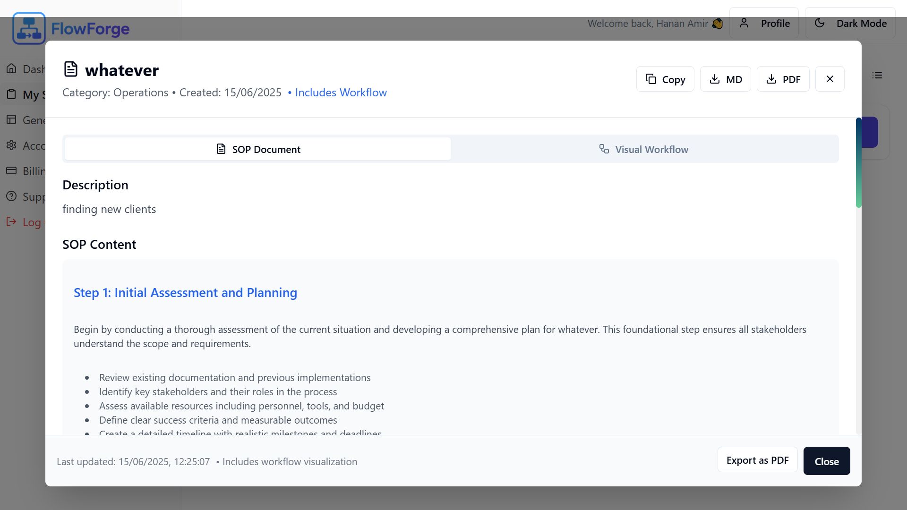Viewport: 907px width, 510px height.
Task: Download SOP as MD file
Action: click(725, 79)
